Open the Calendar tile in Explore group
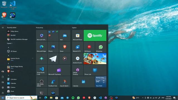The image size is (178, 100). 83,82
